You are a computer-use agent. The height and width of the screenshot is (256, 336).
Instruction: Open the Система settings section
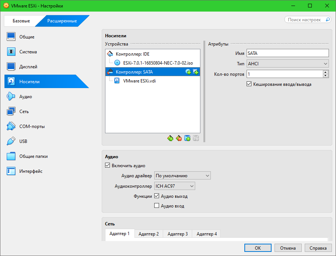click(x=28, y=52)
